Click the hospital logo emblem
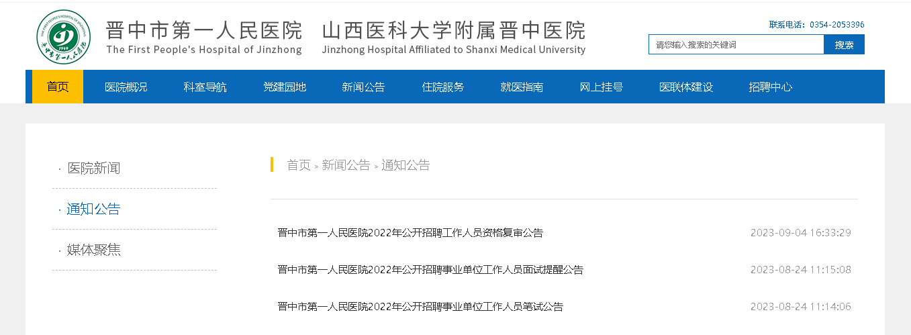 pos(64,37)
